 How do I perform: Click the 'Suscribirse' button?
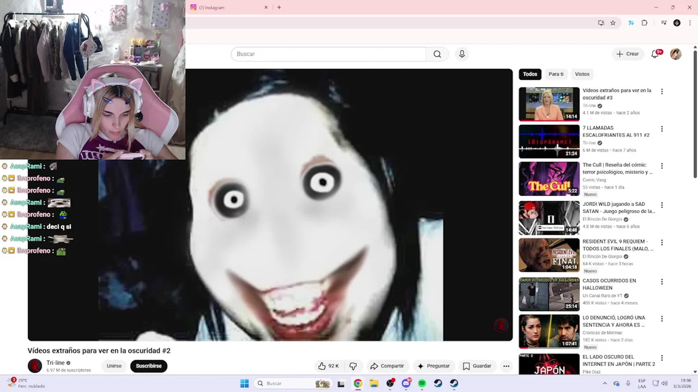pyautogui.click(x=148, y=366)
